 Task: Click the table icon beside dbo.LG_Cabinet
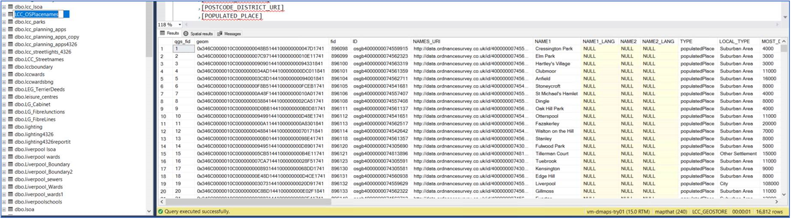point(10,104)
